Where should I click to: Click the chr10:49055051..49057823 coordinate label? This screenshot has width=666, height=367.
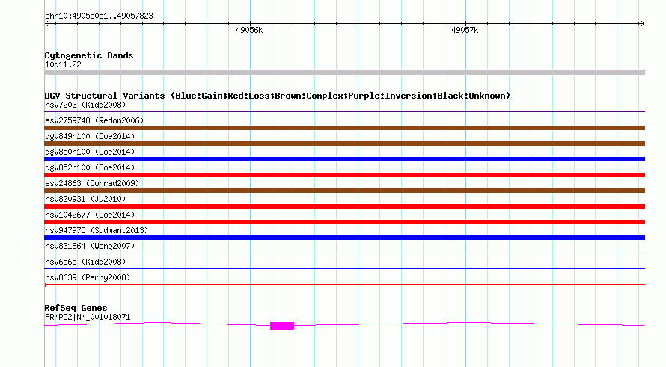pos(99,16)
